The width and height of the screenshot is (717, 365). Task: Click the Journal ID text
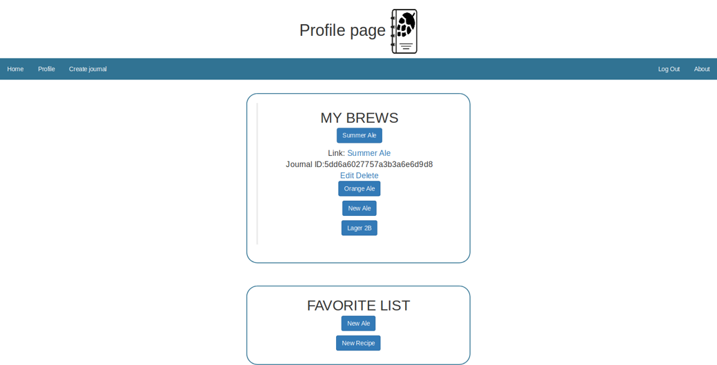[359, 164]
